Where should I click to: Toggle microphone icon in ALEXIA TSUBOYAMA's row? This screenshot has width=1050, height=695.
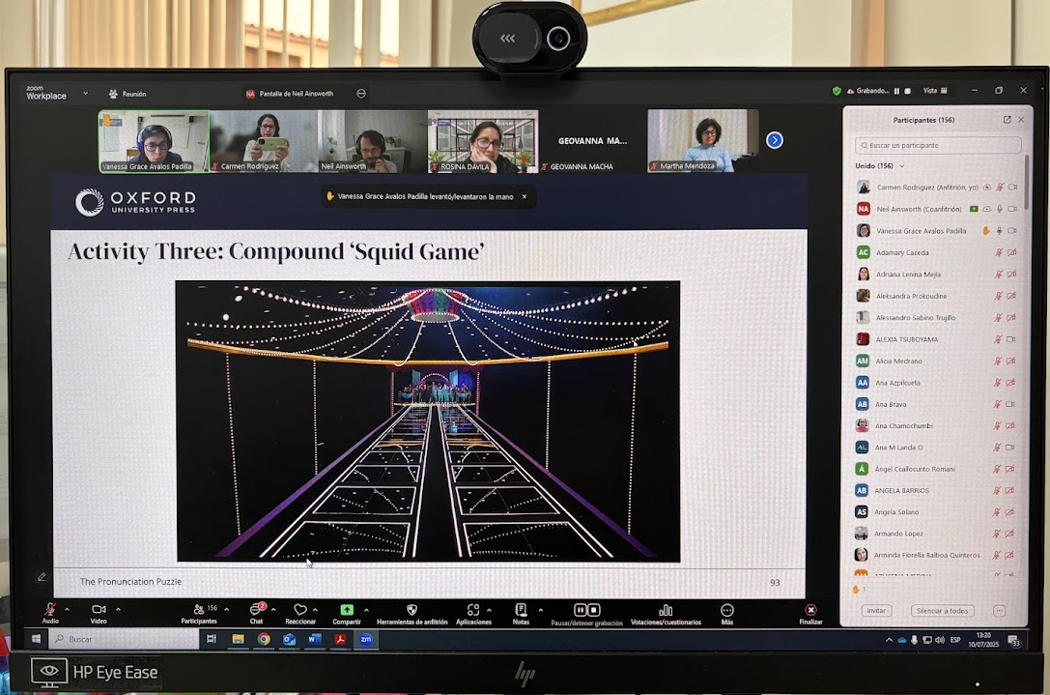(x=998, y=339)
